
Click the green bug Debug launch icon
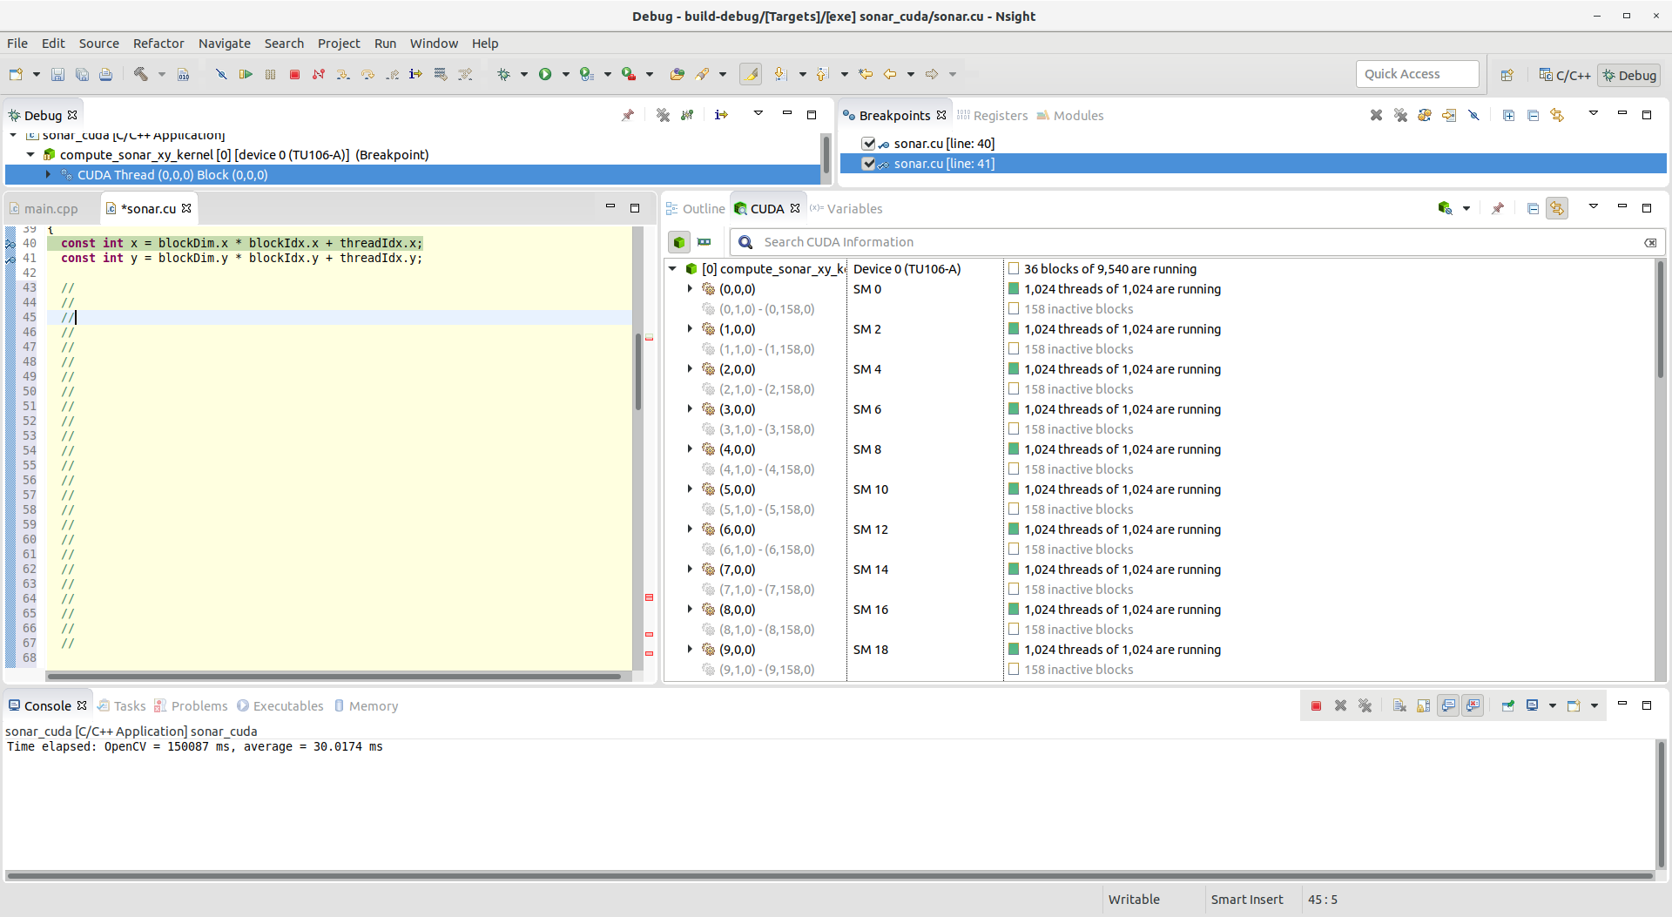point(503,75)
